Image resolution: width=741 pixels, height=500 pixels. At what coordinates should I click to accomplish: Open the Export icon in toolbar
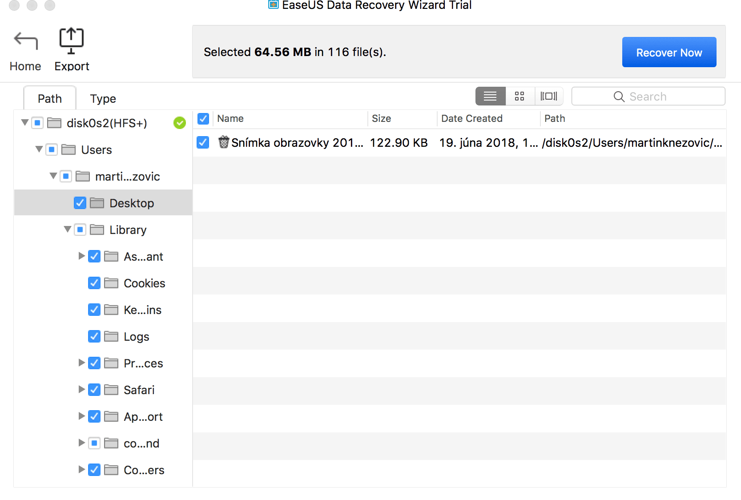tap(71, 40)
